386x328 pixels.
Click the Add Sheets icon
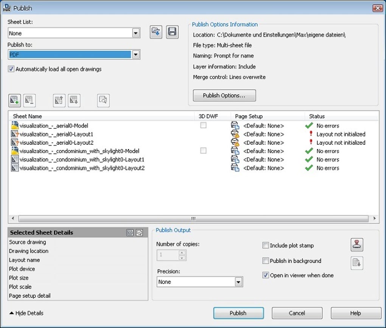[14, 100]
